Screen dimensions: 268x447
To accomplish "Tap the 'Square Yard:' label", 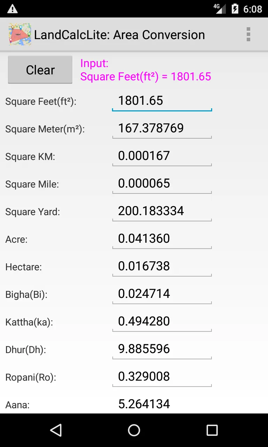I will (x=33, y=212).
